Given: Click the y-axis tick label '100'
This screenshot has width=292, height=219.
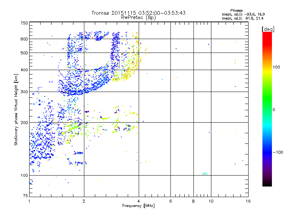Looking at the screenshot, I should tap(24, 175).
